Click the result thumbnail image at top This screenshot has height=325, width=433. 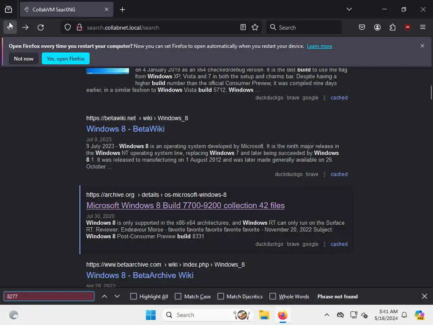(x=108, y=71)
